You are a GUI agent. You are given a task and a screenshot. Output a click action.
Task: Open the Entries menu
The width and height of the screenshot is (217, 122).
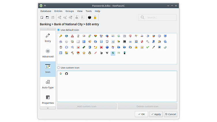(x=58, y=11)
